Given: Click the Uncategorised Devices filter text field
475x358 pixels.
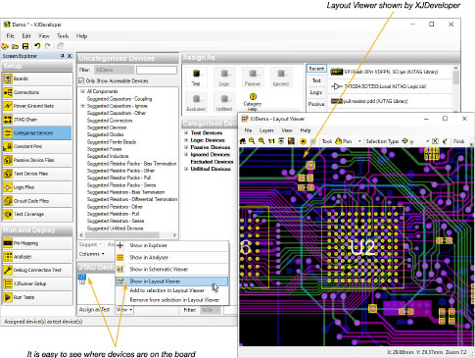Looking at the screenshot, I should (x=157, y=70).
